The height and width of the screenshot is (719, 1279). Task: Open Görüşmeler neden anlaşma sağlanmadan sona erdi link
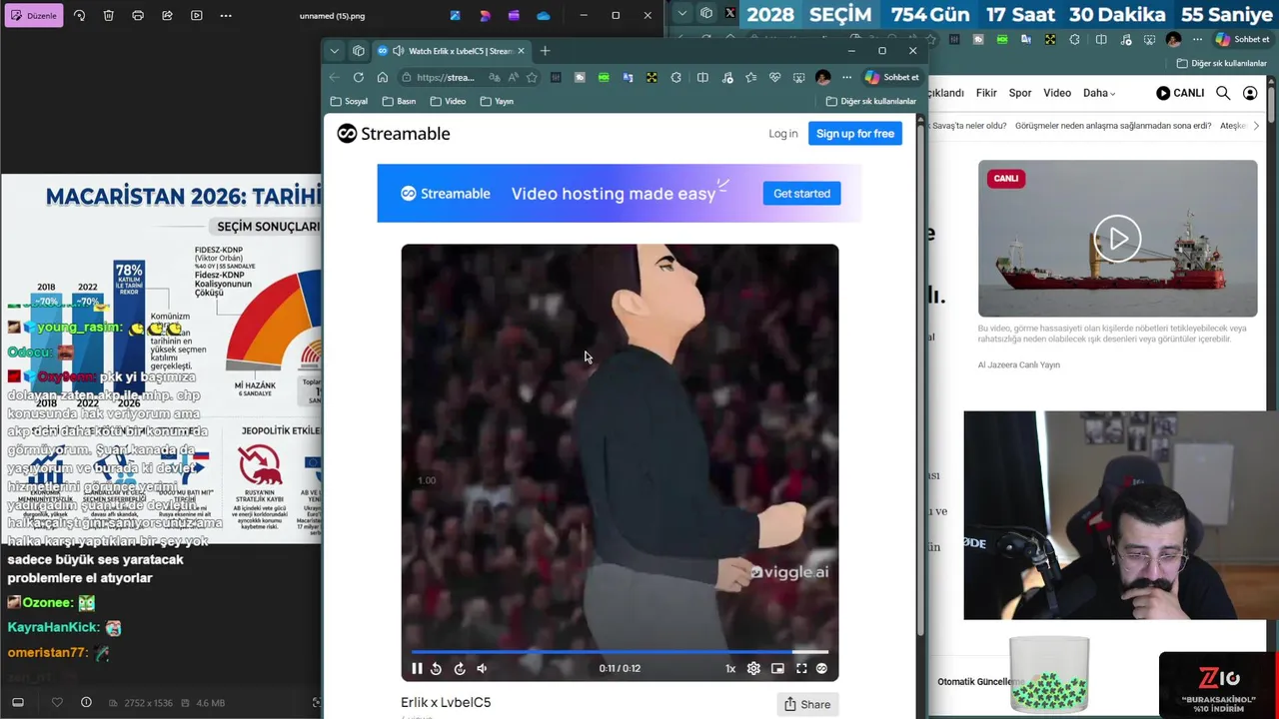point(1113,126)
